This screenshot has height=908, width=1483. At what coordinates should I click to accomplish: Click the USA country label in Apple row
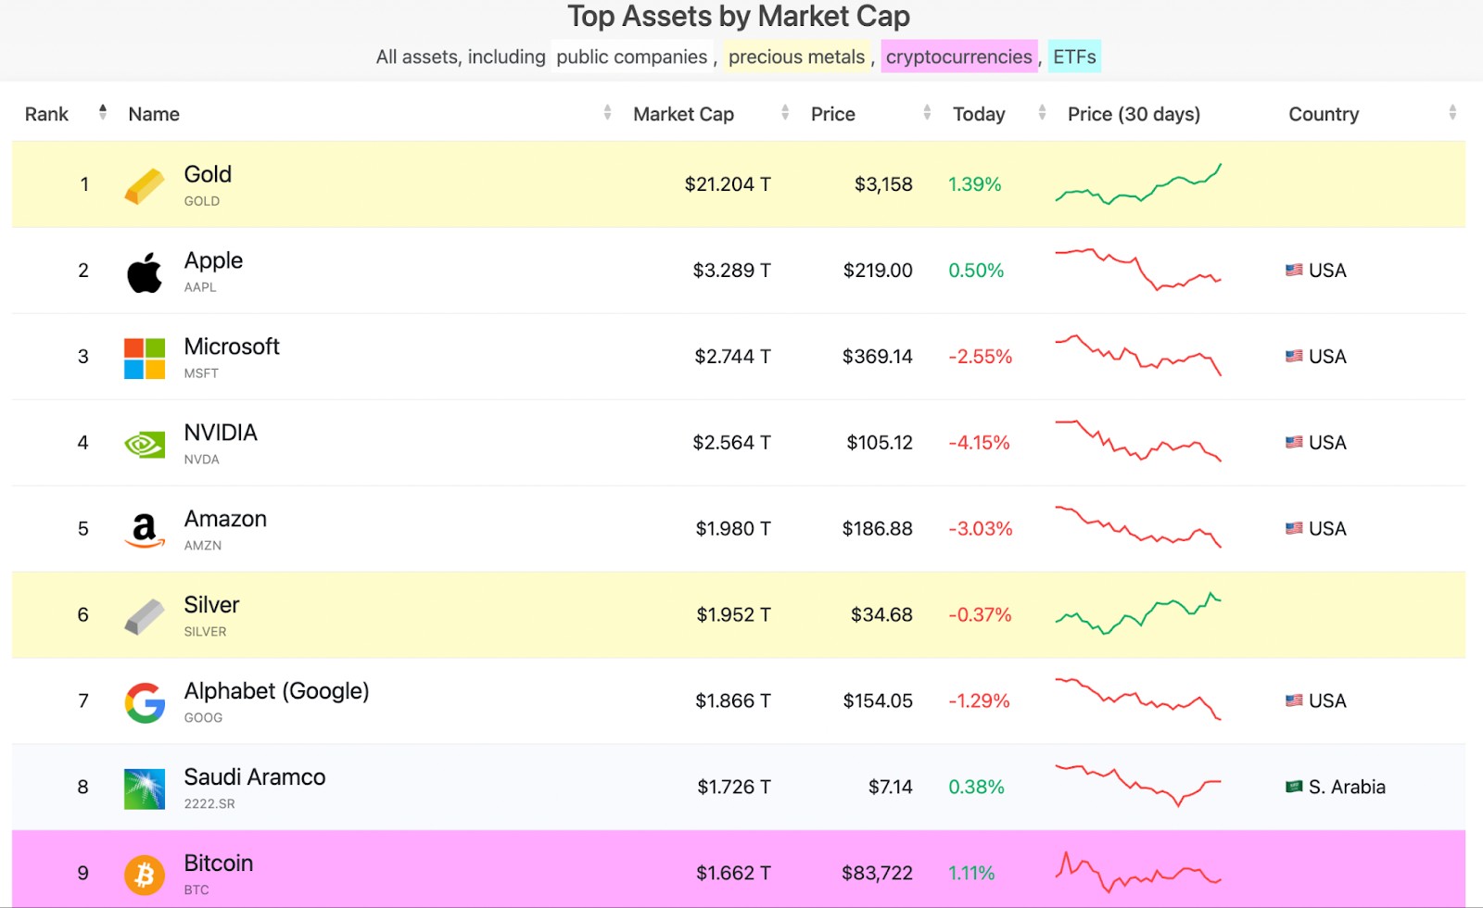[1327, 271]
